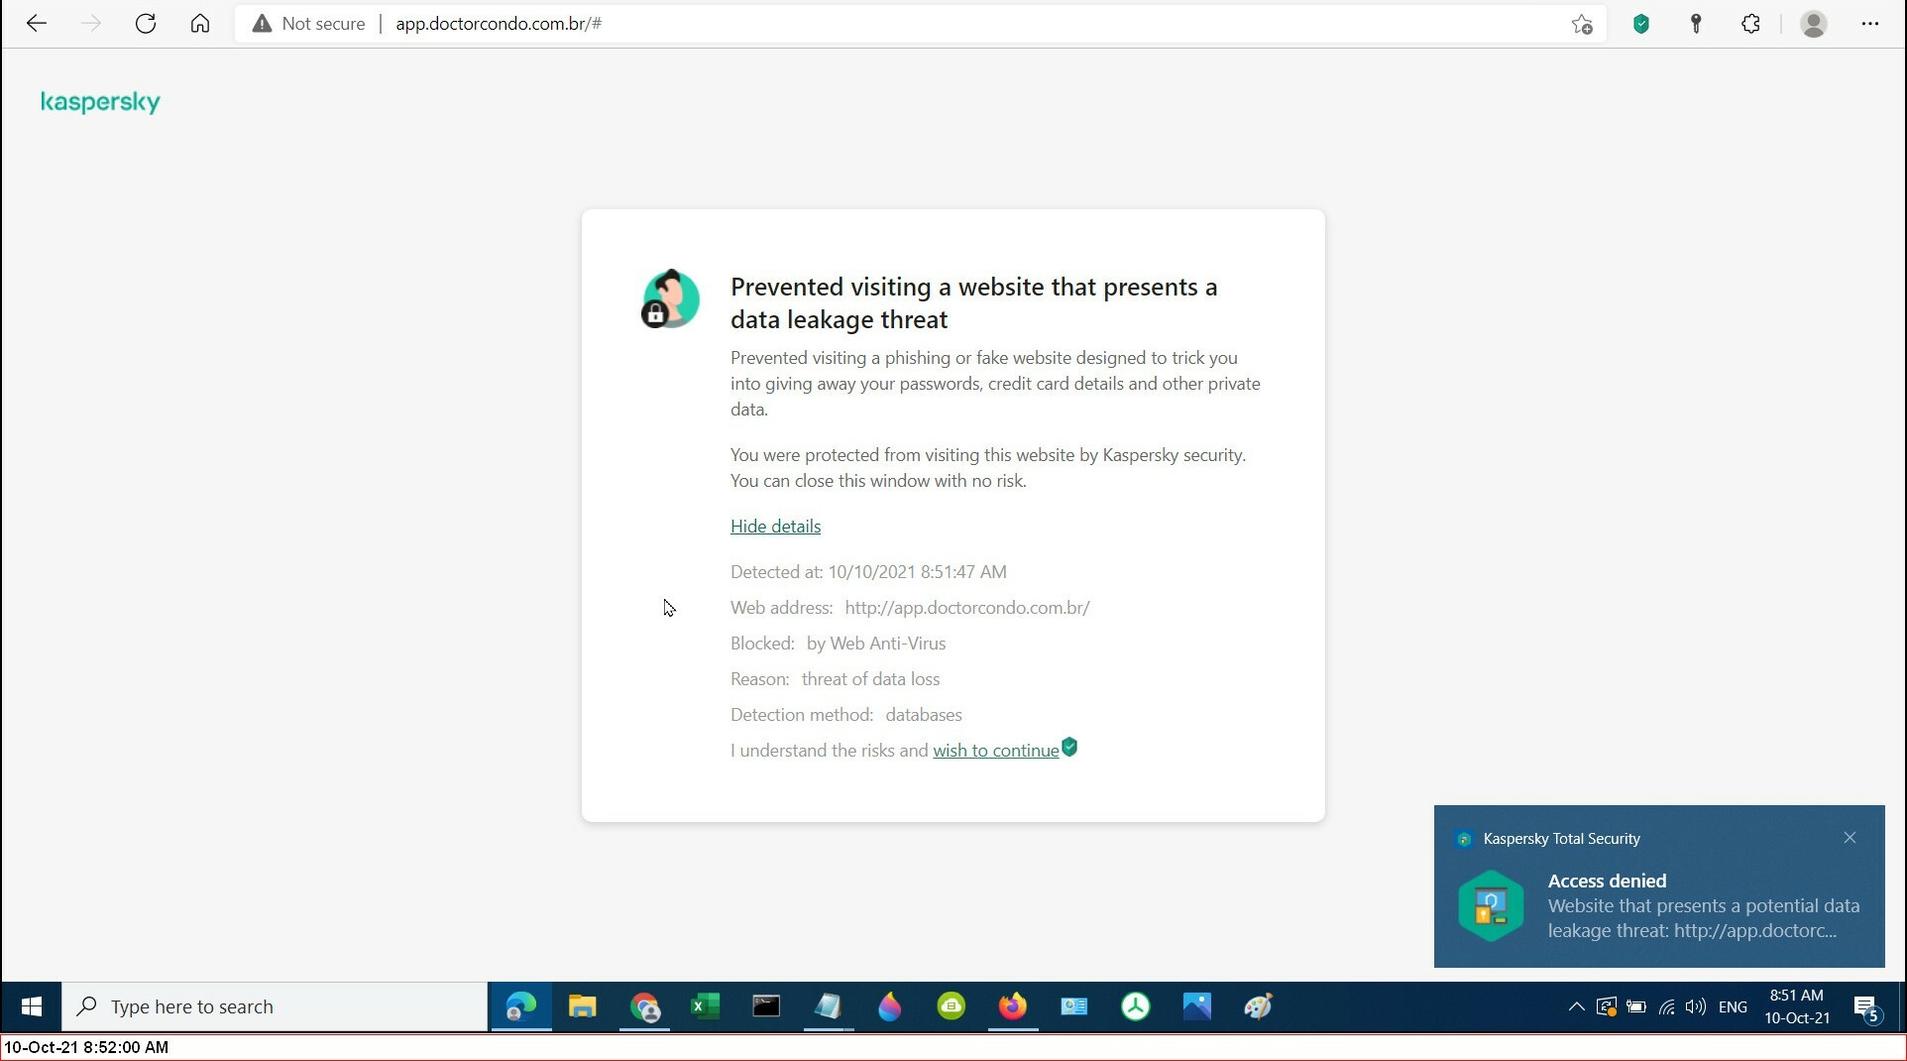The height and width of the screenshot is (1061, 1907).
Task: Click the green shield beside wish to continue
Action: [1069, 747]
